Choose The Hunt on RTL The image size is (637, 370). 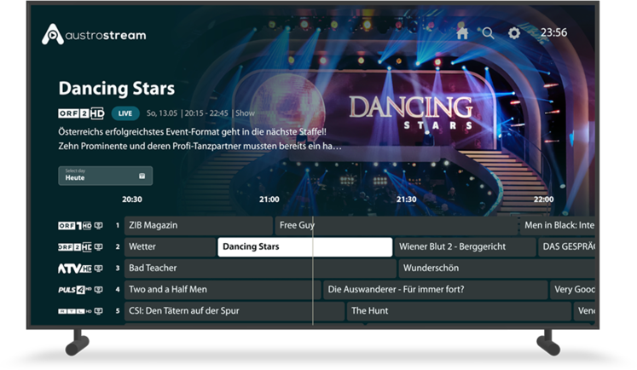click(459, 311)
